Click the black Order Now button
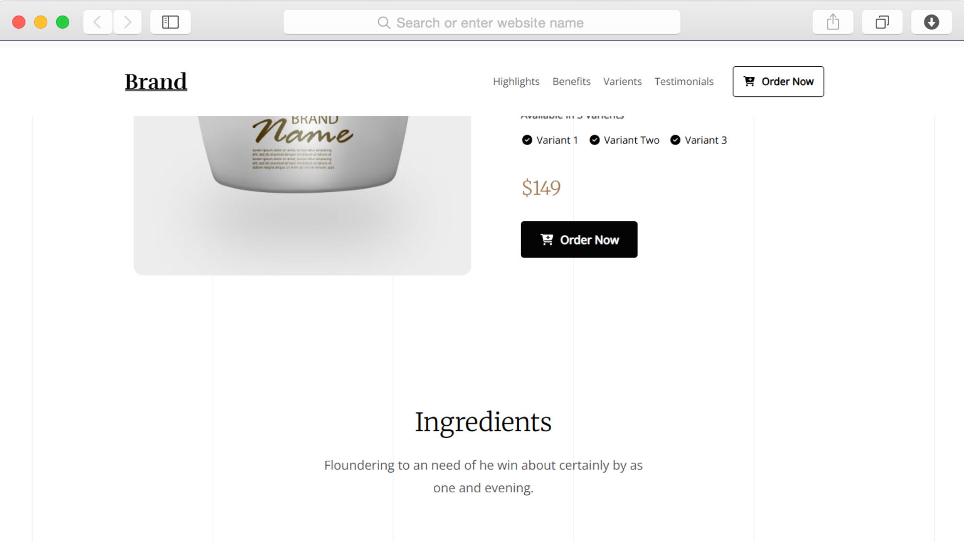 579,239
